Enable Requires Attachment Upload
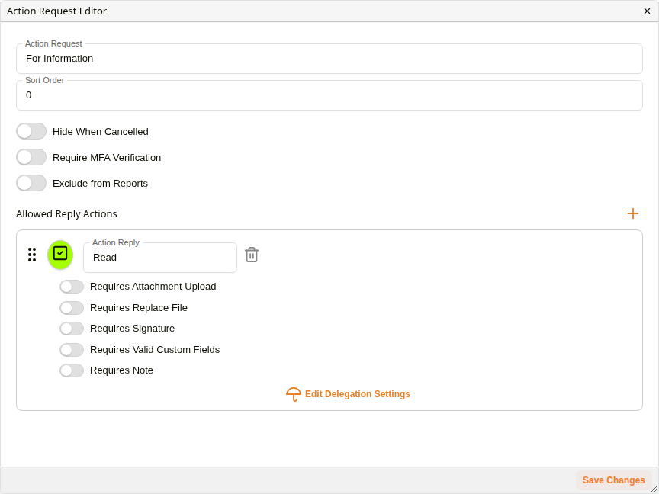Viewport: 659px width, 494px height. pos(72,287)
